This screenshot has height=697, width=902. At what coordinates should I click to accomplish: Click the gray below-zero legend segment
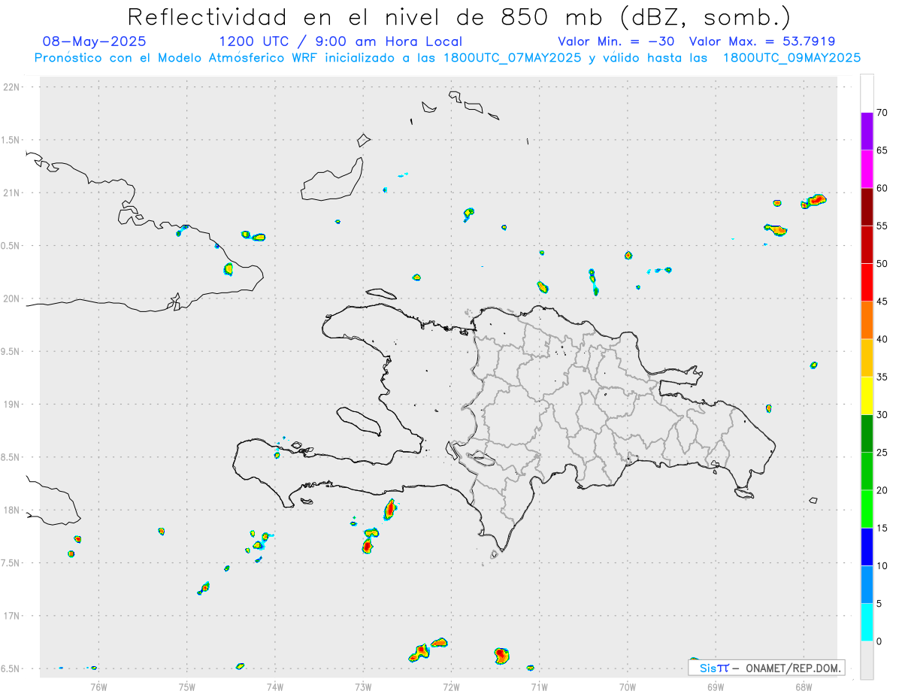pos(867,660)
